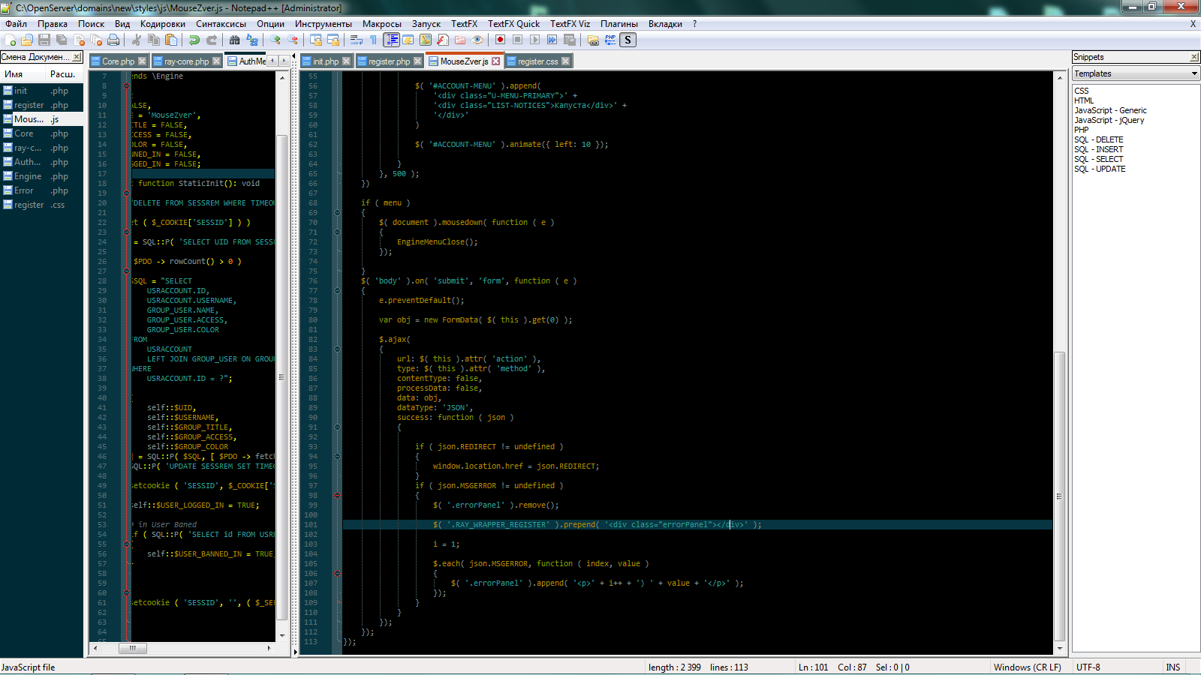Click the Zoom In magnifier icon

pos(275,40)
